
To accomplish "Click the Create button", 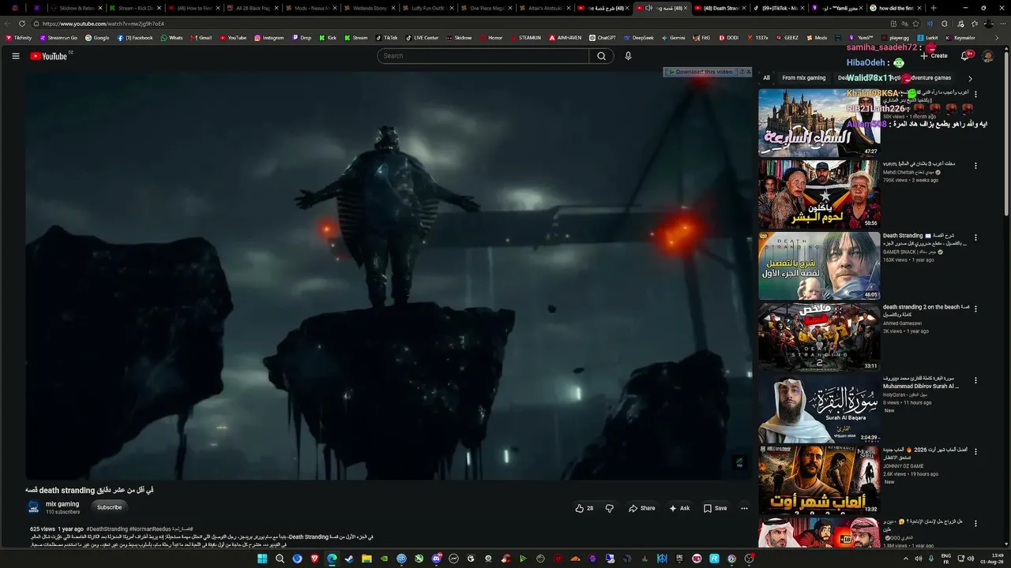I will tap(934, 56).
